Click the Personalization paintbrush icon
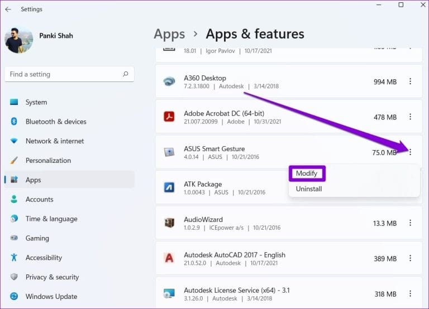Screen dimensions: 429x309 [x=14, y=161]
